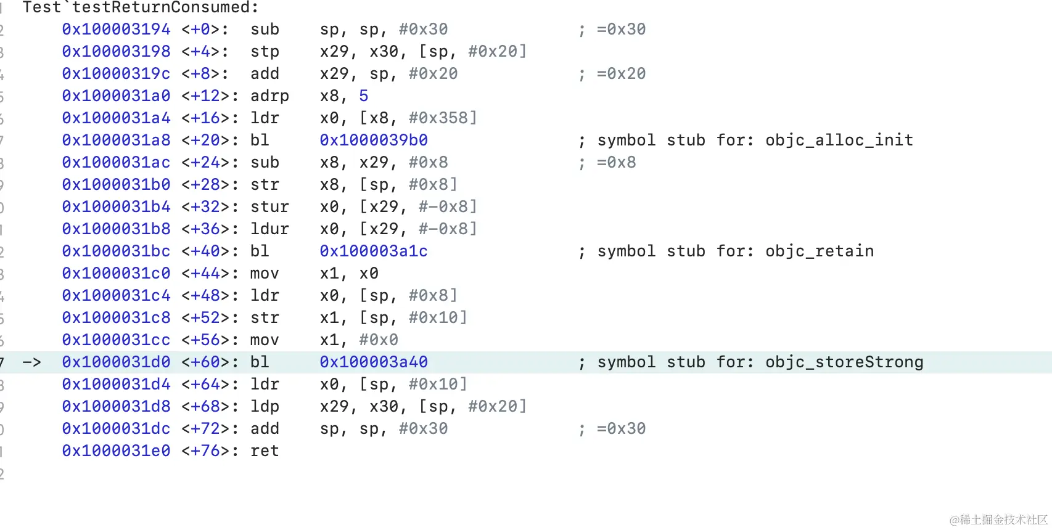Select address 0x1000031bc at offset +40

click(x=116, y=251)
